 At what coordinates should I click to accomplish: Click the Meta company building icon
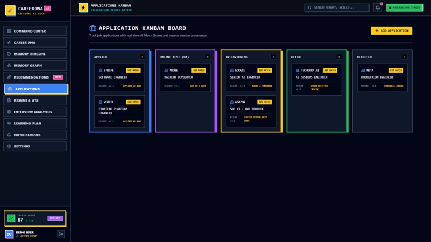click(x=363, y=71)
